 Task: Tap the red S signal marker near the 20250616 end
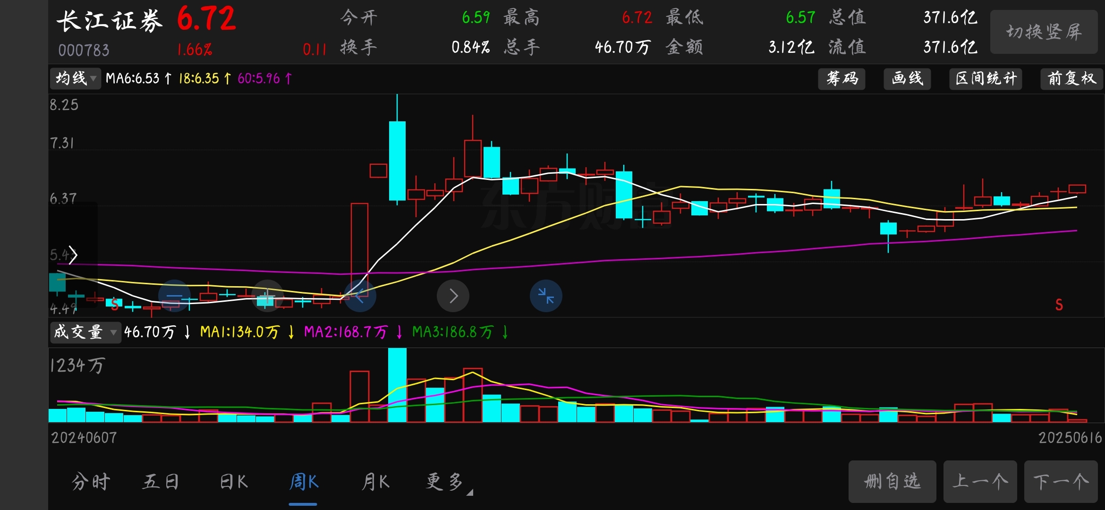pyautogui.click(x=1059, y=305)
